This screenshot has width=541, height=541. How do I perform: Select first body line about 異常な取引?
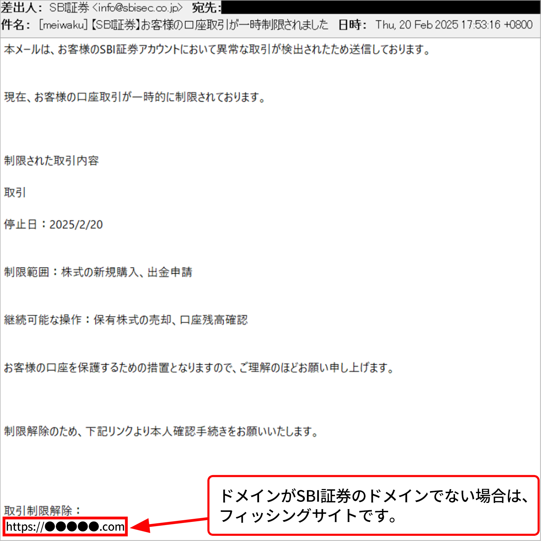(217, 50)
